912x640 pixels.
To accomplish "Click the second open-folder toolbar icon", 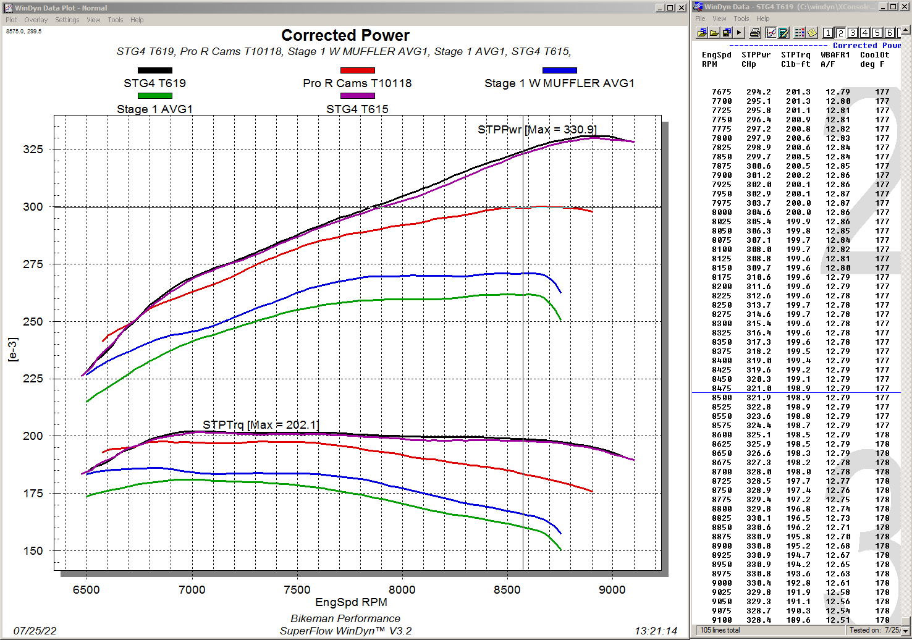I will (714, 33).
